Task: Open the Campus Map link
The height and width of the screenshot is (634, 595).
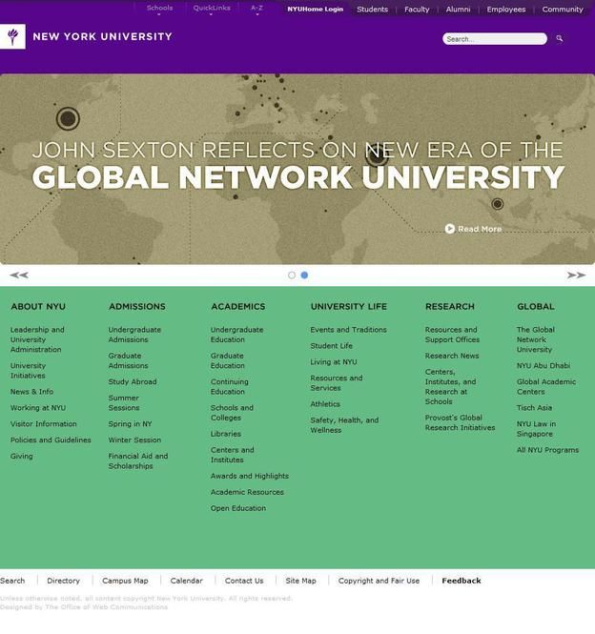Action: (125, 581)
